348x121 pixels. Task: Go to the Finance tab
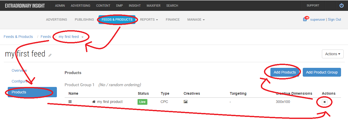173,19
